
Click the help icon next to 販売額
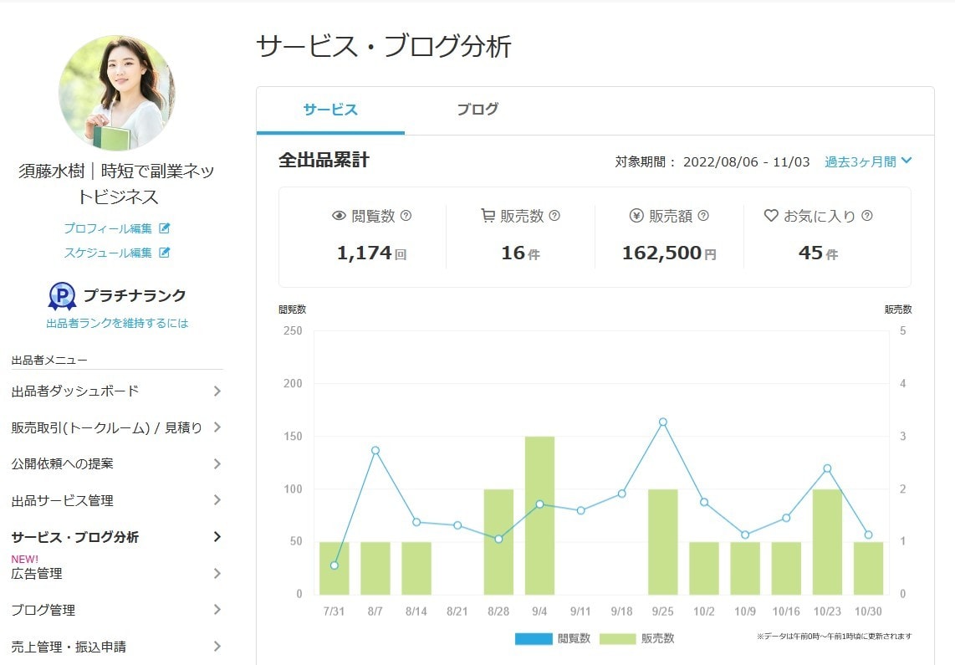pos(702,216)
